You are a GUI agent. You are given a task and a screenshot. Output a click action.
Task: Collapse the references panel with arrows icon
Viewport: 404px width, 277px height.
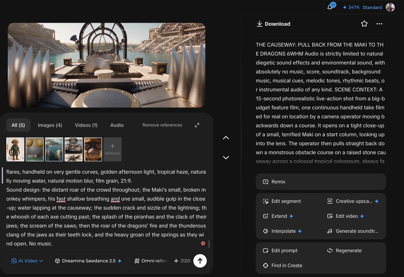point(197,125)
